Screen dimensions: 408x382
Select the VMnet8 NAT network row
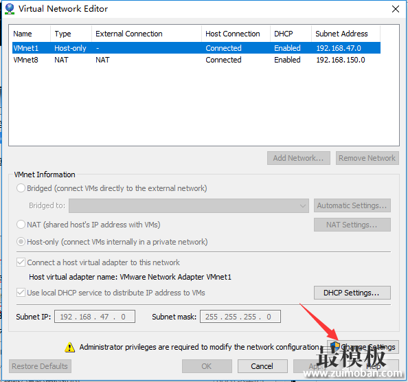click(x=196, y=60)
